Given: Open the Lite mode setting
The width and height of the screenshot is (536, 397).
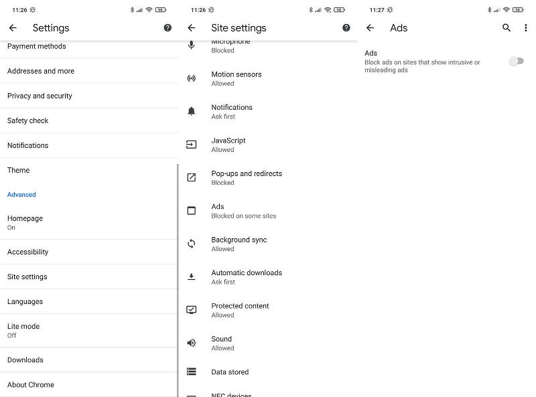Looking at the screenshot, I should point(23,330).
